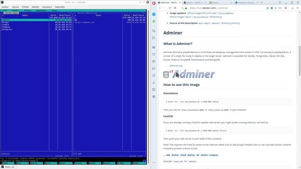Viewport: 301px width, 169px height.
Task: Open extensions cube icon in sidebar
Action: (x=154, y=90)
